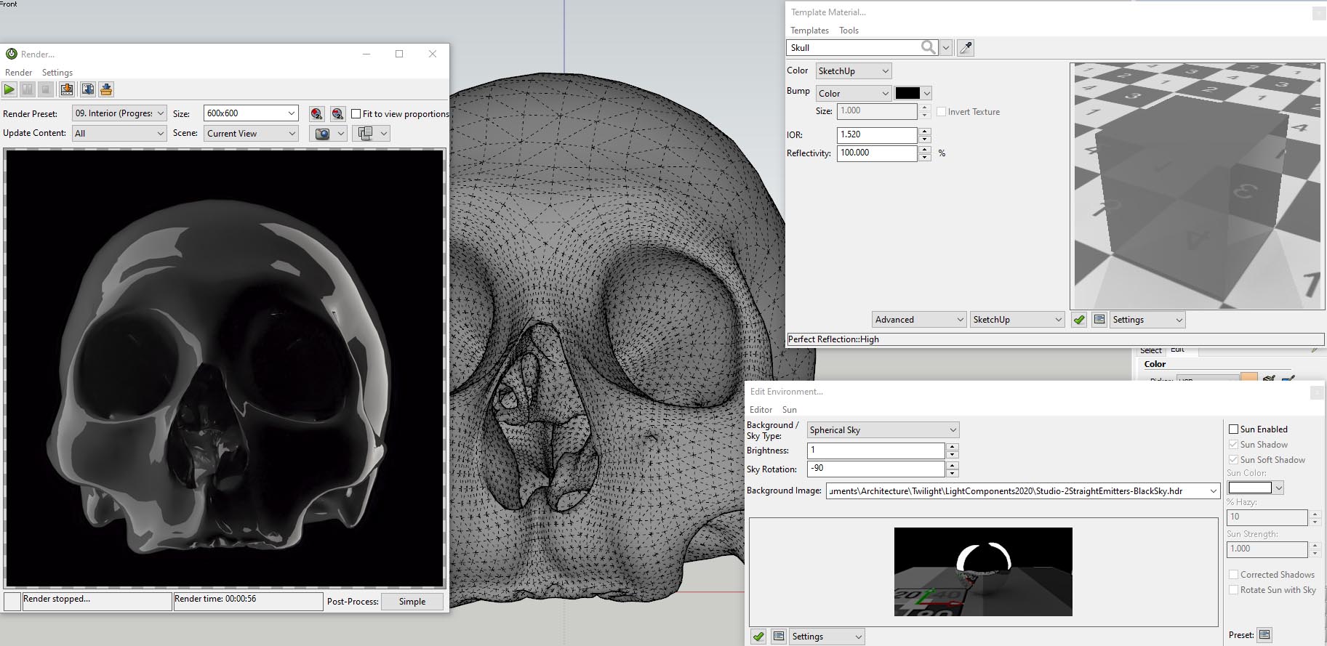This screenshot has width=1327, height=646.
Task: Click the Skull material name field
Action: coord(854,48)
